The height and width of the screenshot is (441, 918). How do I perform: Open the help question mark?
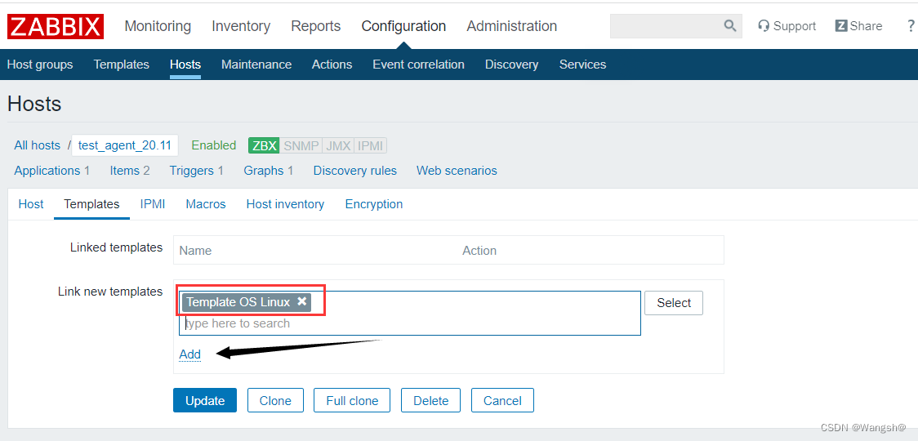coord(911,26)
